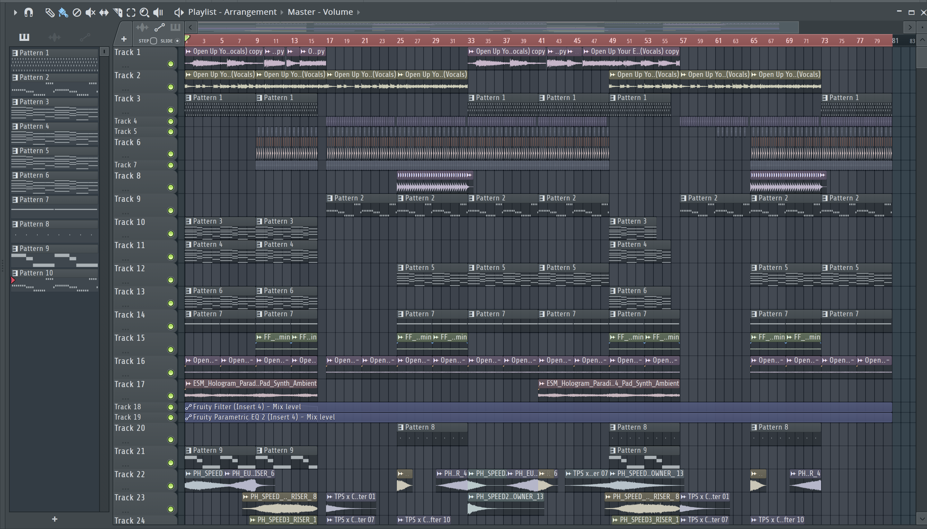The image size is (927, 529).
Task: Mute Track 18 with its green LED
Action: 170,407
